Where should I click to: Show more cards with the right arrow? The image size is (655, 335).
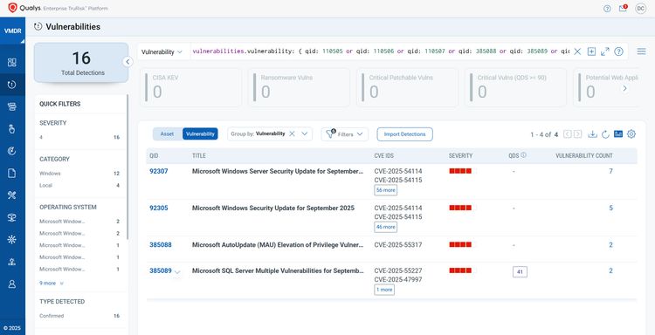[x=625, y=88]
